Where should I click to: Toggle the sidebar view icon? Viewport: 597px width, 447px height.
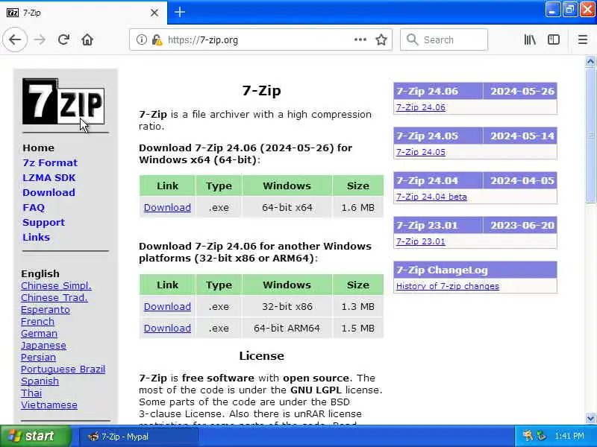click(553, 39)
